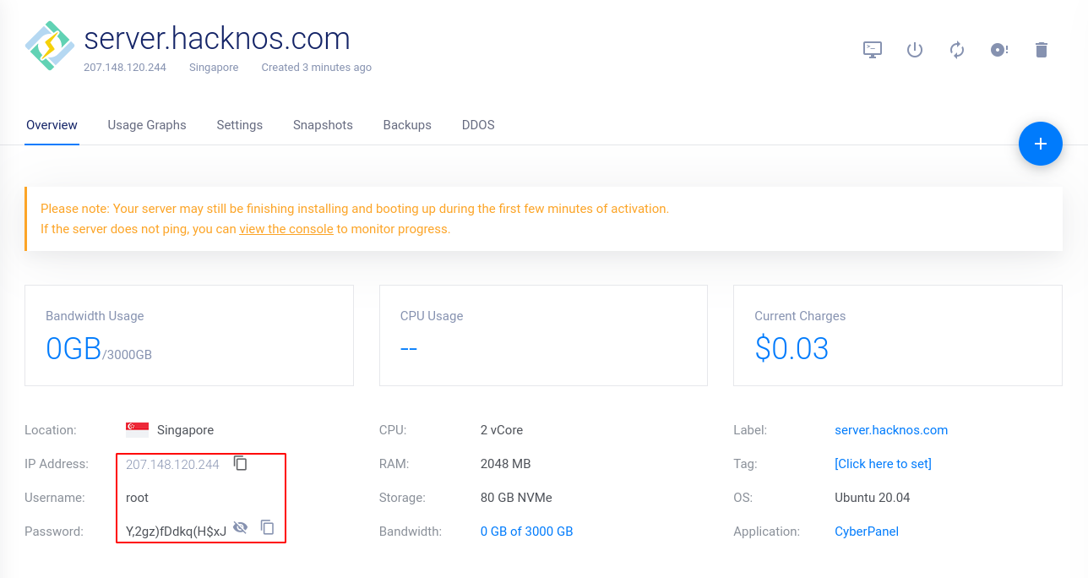Viewport: 1088px width, 578px height.
Task: Open the CyberPanel application link
Action: pyautogui.click(x=867, y=532)
